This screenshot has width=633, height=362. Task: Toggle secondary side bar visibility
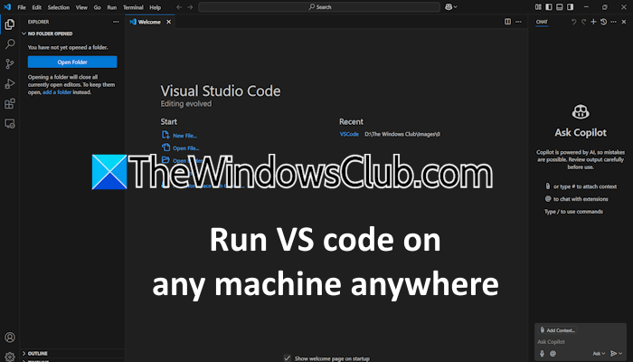point(570,7)
